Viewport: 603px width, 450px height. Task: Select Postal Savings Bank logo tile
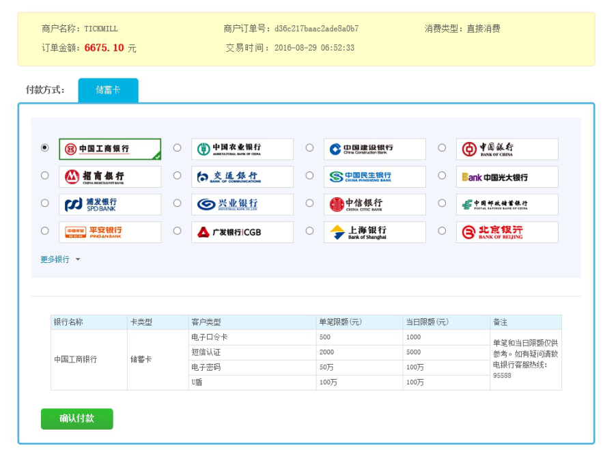click(x=507, y=205)
